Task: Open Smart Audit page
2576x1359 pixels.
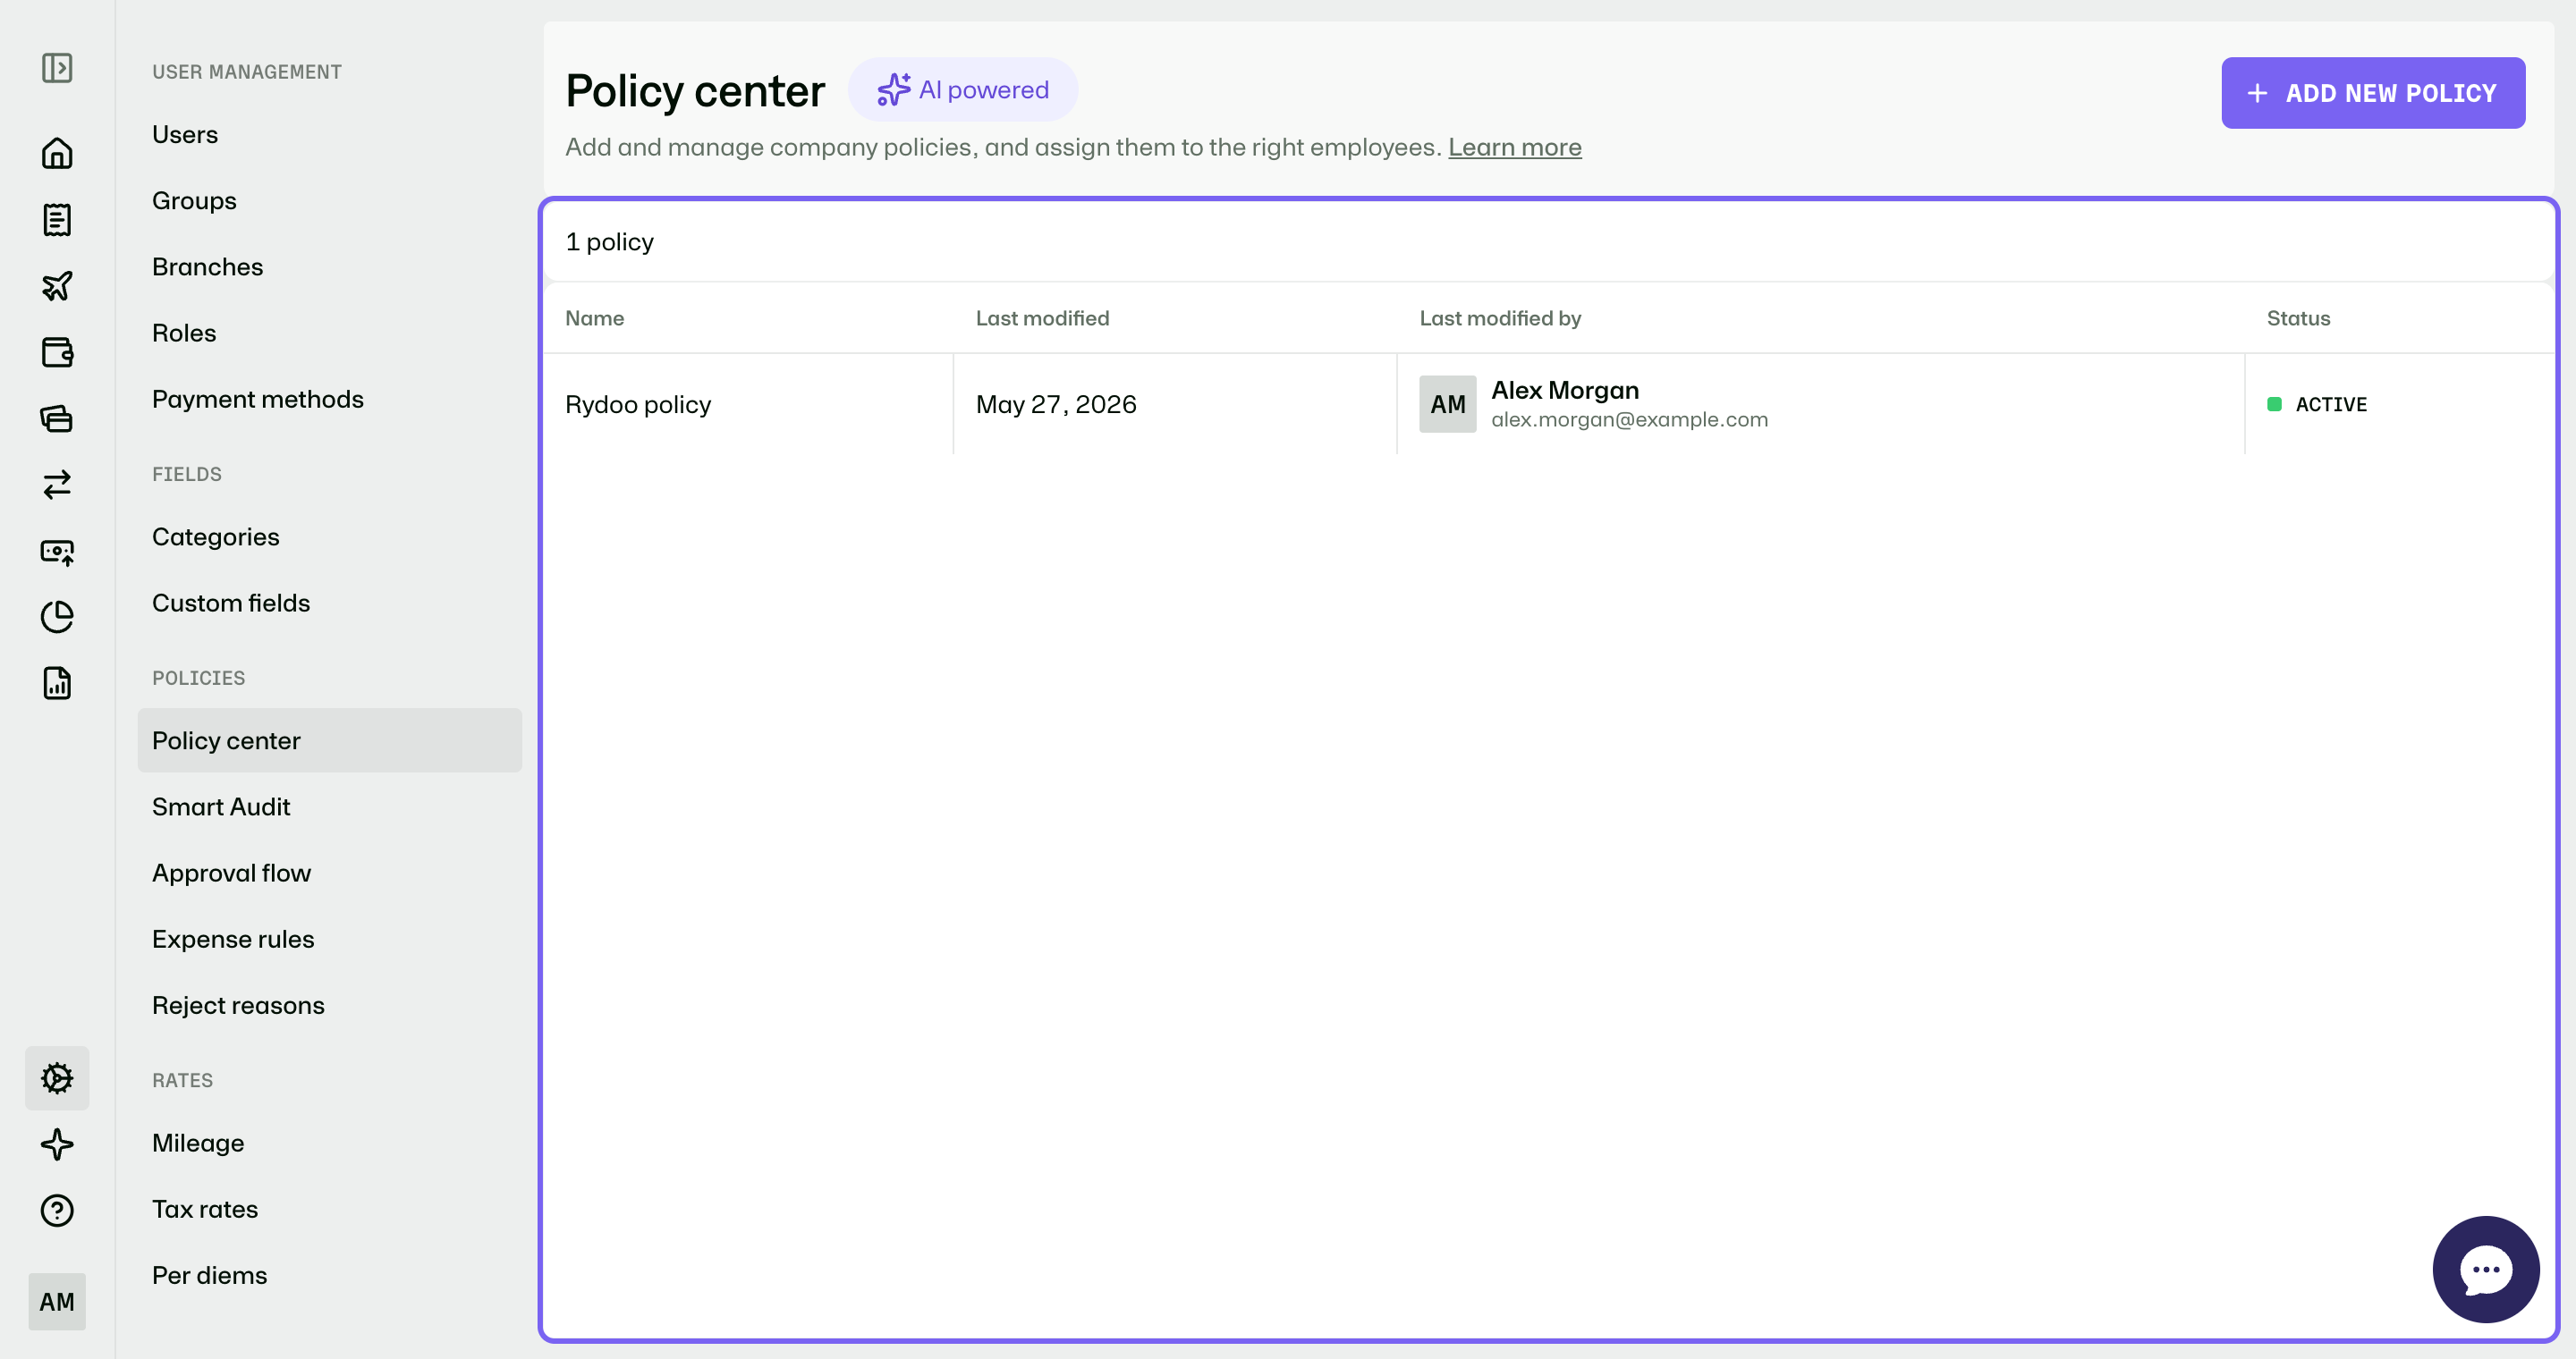Action: tap(221, 806)
